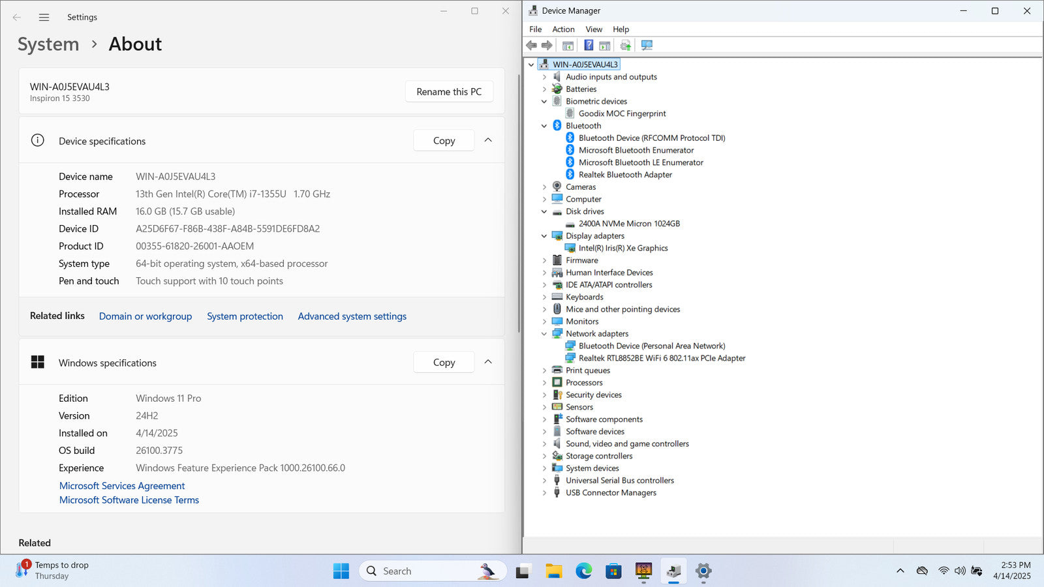Image resolution: width=1044 pixels, height=587 pixels.
Task: Open the Advanced system settings link
Action: click(x=352, y=316)
